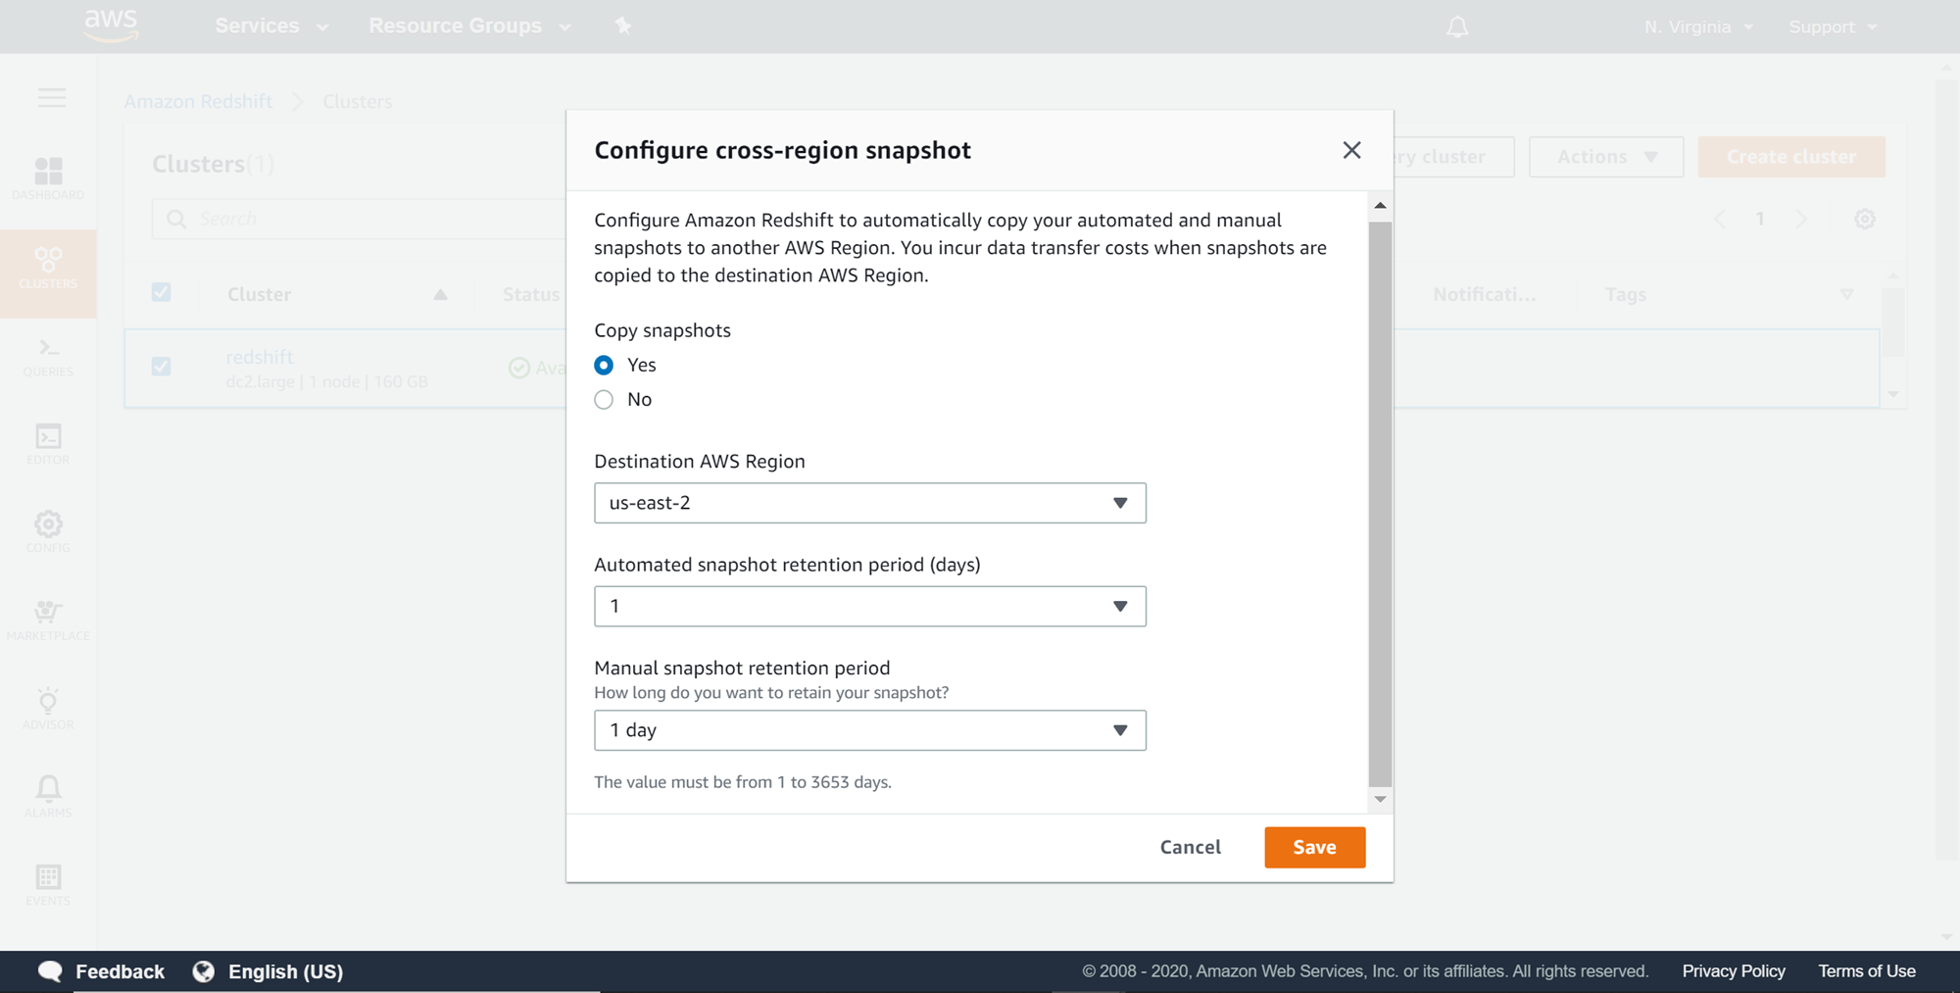Open the Resource Groups menu
The image size is (1960, 993).
point(468,26)
